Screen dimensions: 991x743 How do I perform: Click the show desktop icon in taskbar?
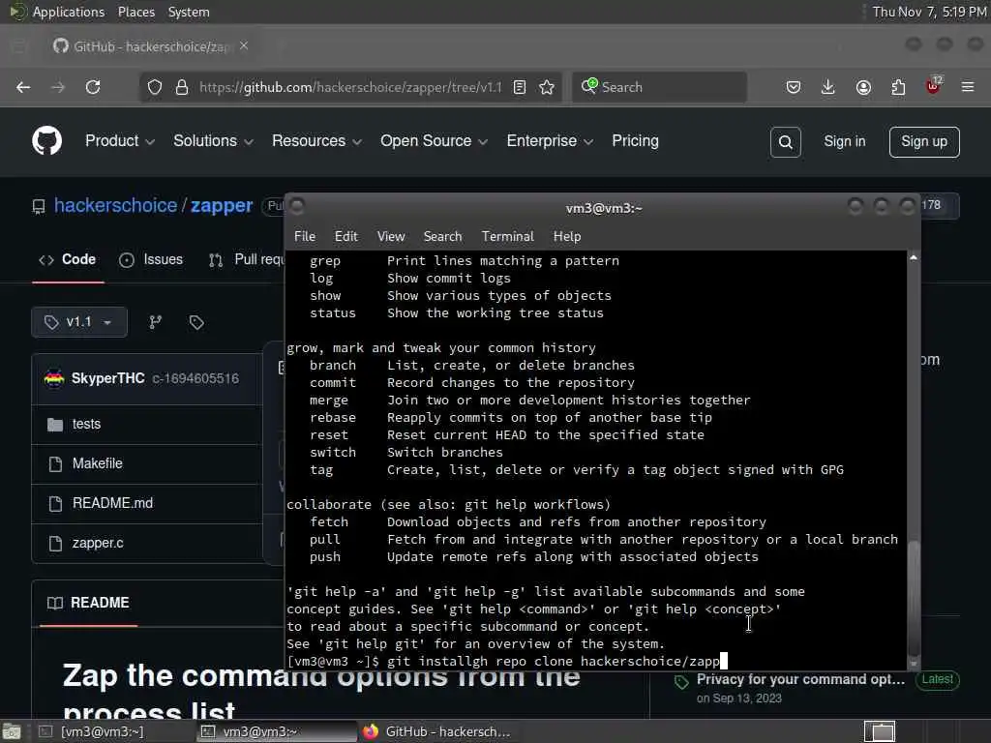tap(12, 731)
